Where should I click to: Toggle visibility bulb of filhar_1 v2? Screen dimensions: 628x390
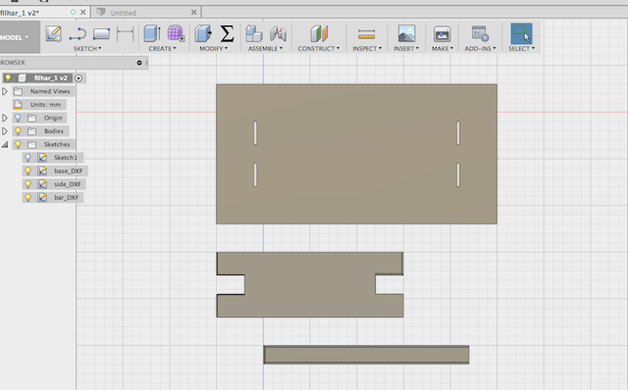coord(8,77)
